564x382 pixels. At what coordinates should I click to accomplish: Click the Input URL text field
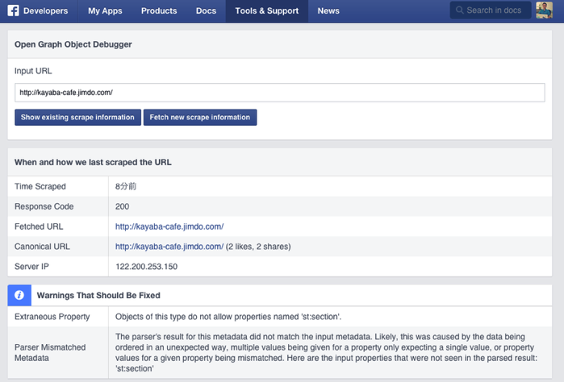point(280,93)
